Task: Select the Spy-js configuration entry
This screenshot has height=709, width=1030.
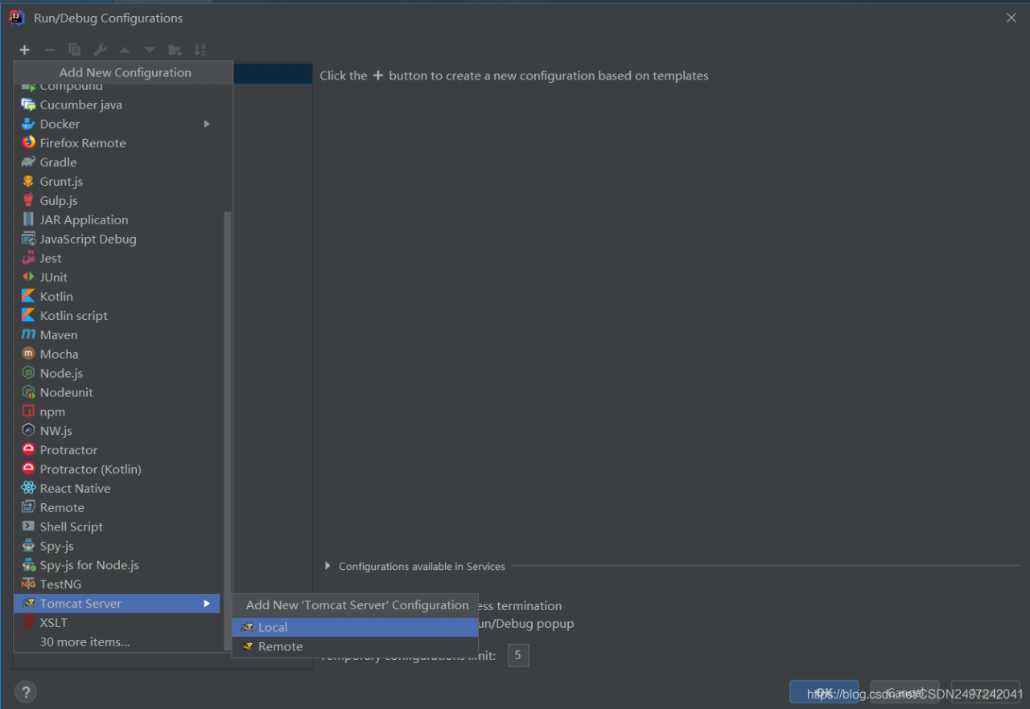Action: point(117,547)
